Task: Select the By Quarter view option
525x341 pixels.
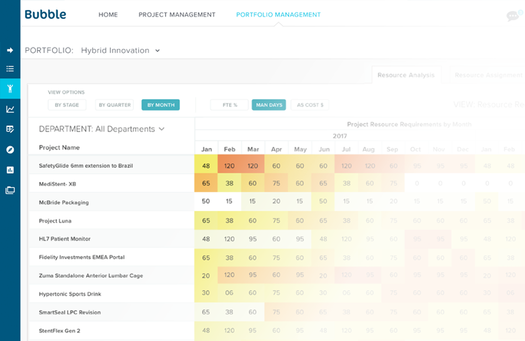Action: coord(114,105)
